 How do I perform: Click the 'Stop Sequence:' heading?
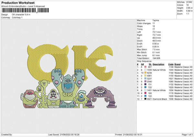[144, 61]
